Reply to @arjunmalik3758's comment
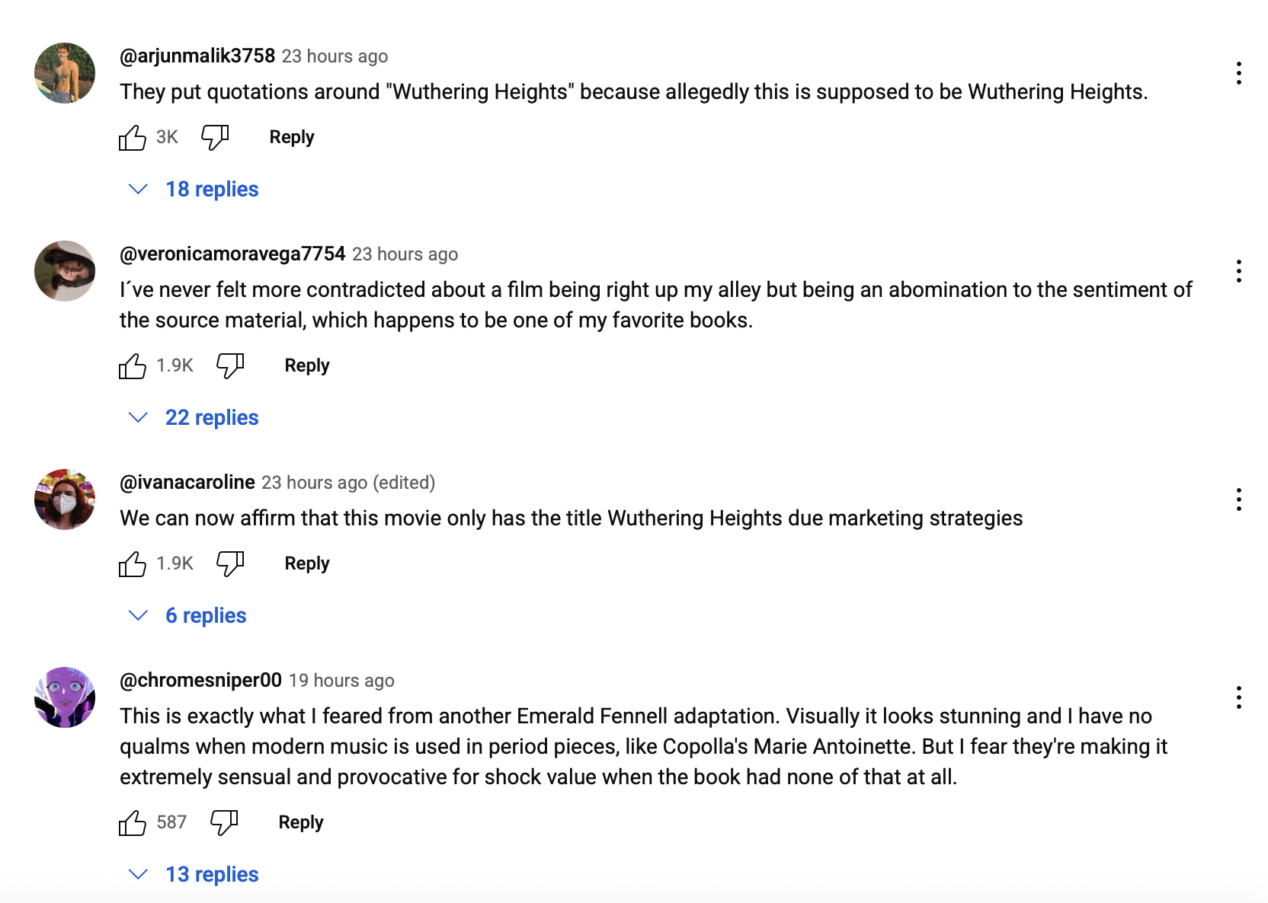The height and width of the screenshot is (903, 1268). pyautogui.click(x=292, y=138)
